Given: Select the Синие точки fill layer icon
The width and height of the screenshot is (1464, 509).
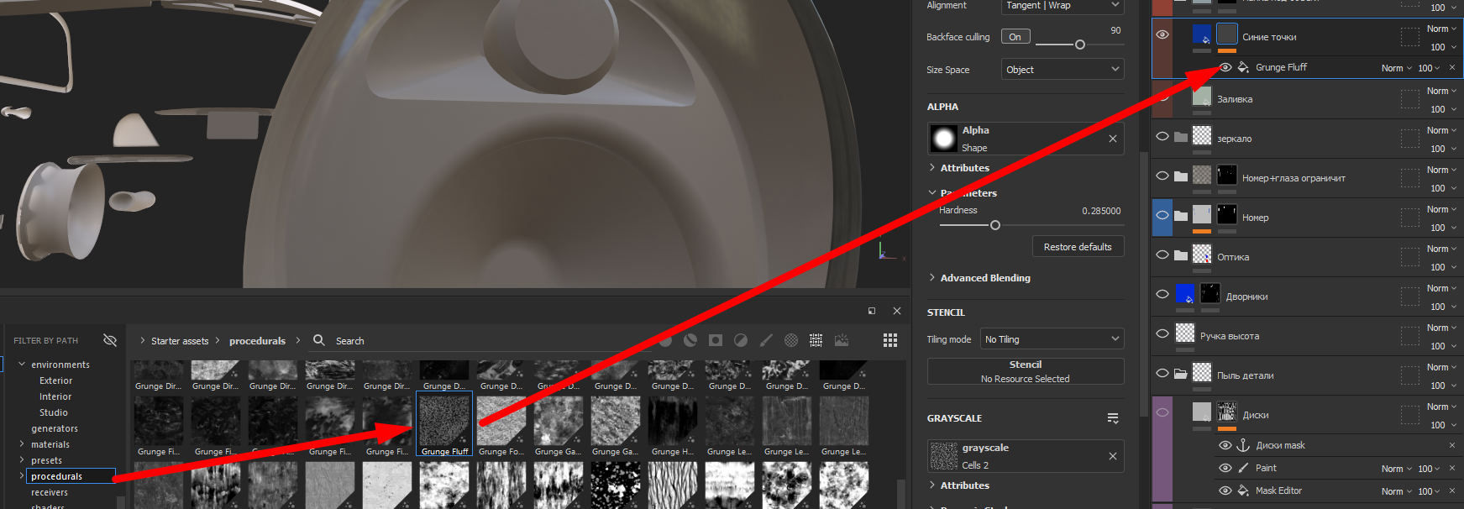Looking at the screenshot, I should tap(1202, 34).
